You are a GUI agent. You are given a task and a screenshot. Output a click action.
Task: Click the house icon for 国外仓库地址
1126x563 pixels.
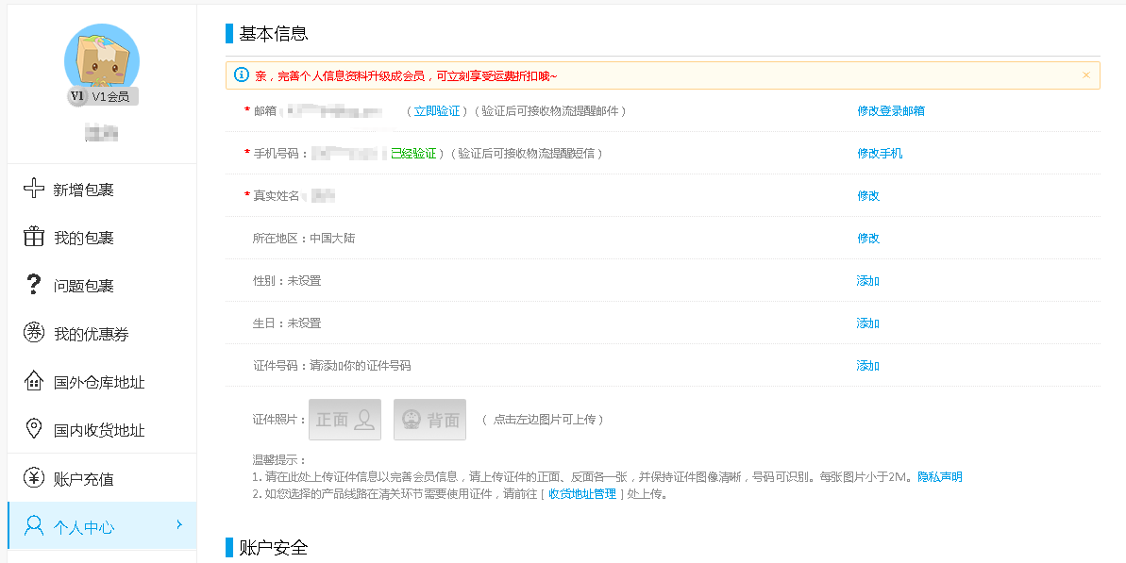click(34, 381)
